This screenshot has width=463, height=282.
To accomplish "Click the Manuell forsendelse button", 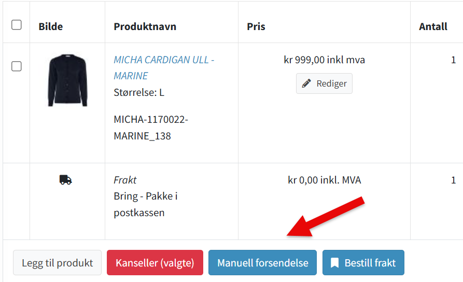I will click(263, 263).
